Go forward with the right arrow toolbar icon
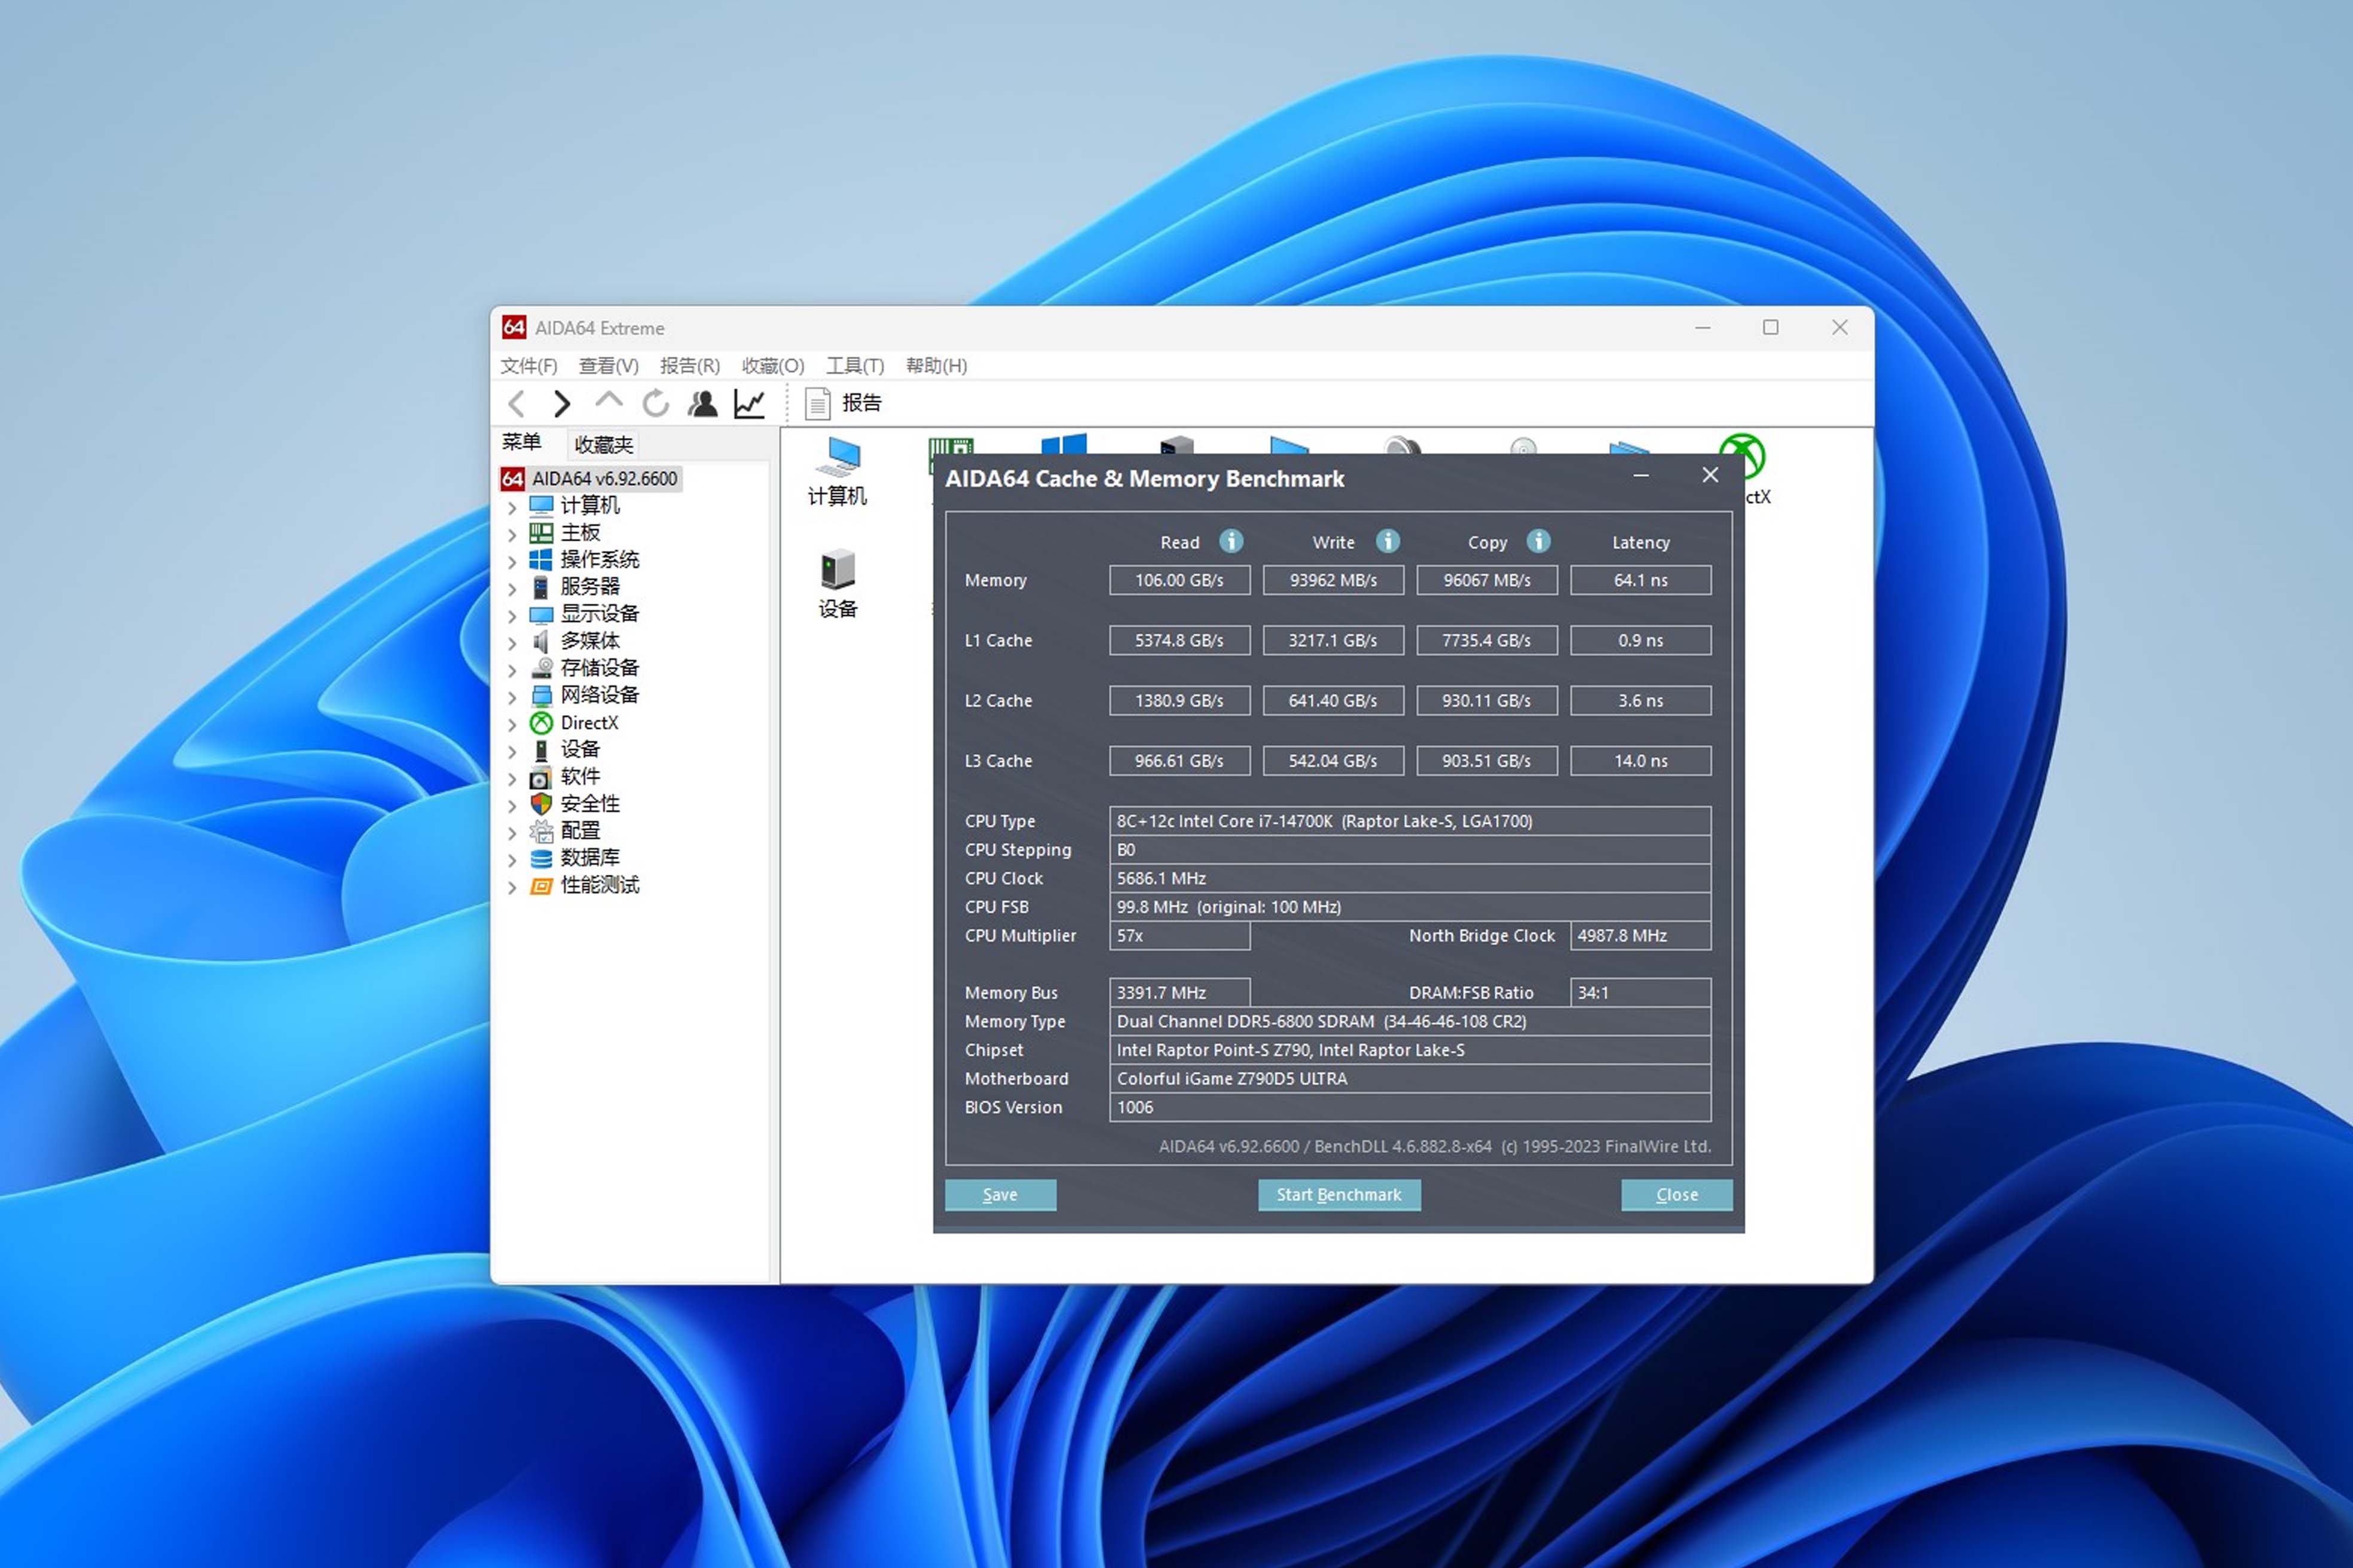The image size is (2353, 1568). tap(561, 403)
